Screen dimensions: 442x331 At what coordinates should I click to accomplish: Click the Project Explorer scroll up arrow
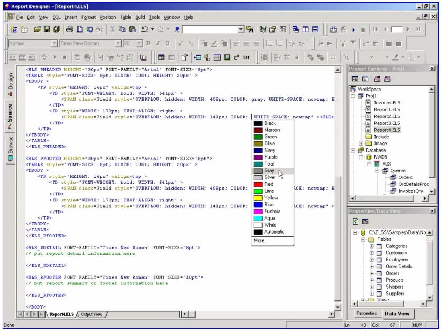click(431, 89)
